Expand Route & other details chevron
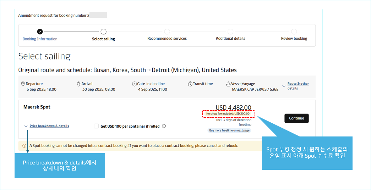The height and width of the screenshot is (190, 371). (x=283, y=86)
